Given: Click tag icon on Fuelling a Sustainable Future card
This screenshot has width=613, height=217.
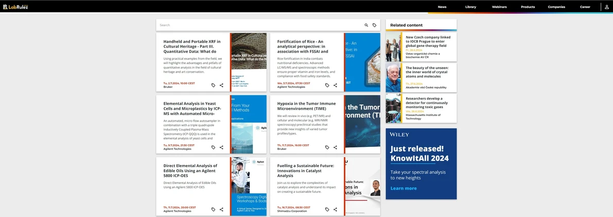Looking at the screenshot, I should pos(327,210).
